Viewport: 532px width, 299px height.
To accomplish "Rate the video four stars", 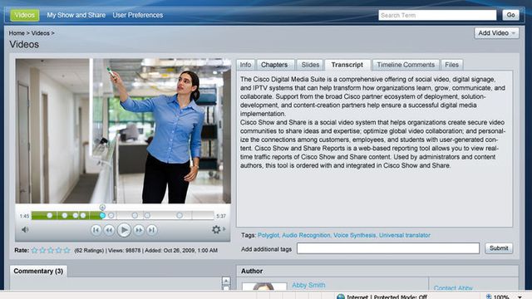I will (59, 250).
